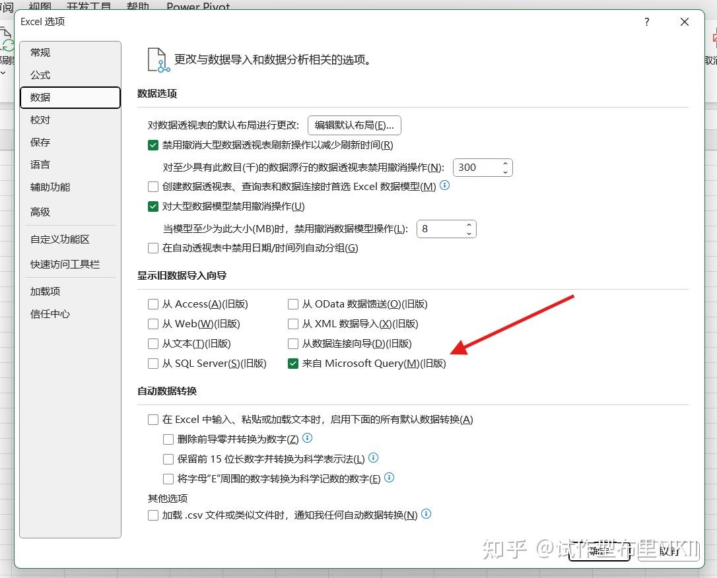This screenshot has width=717, height=578.
Task: Open dialog help via the question mark icon
Action: point(646,22)
